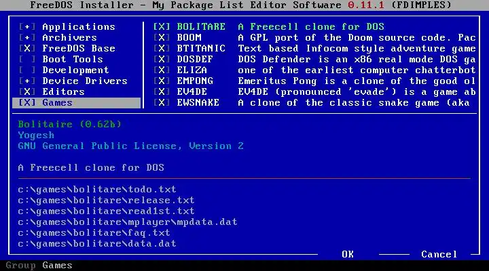
Task: Click the c:\games\bolitare\release.txt file path
Action: point(106,201)
